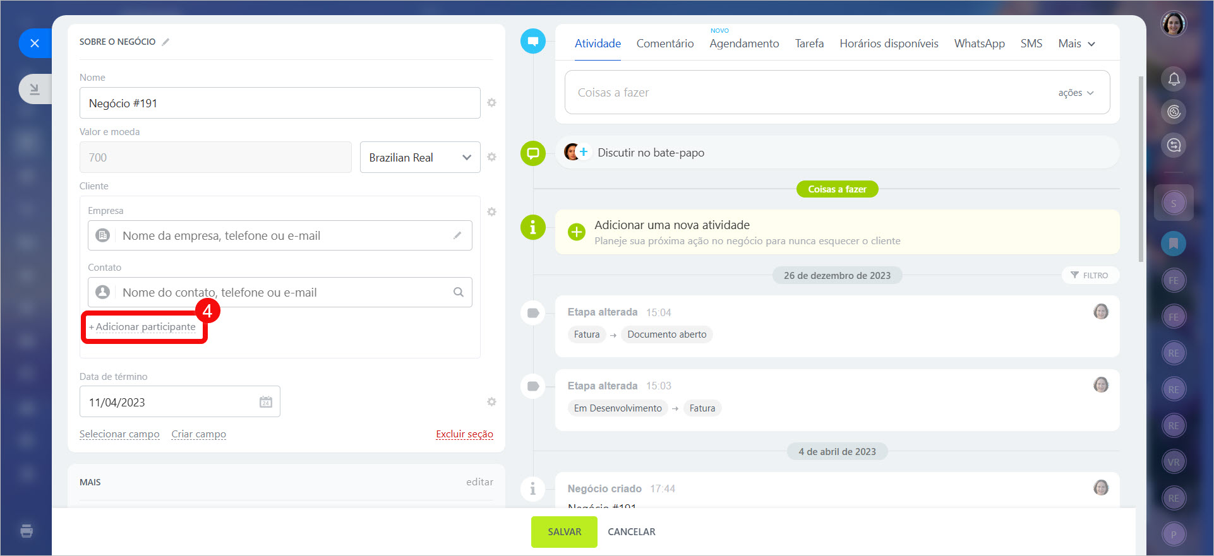Open the Agendamento tab

click(x=744, y=44)
